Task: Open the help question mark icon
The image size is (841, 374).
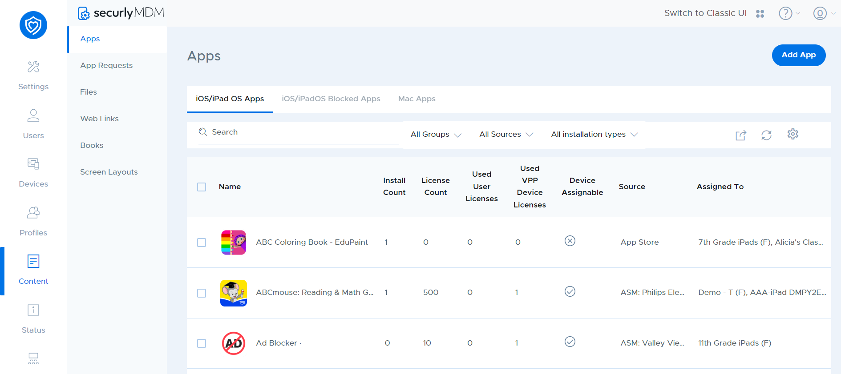Action: 785,13
